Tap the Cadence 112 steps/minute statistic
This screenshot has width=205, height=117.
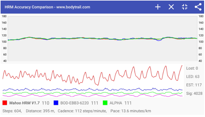click(82, 111)
